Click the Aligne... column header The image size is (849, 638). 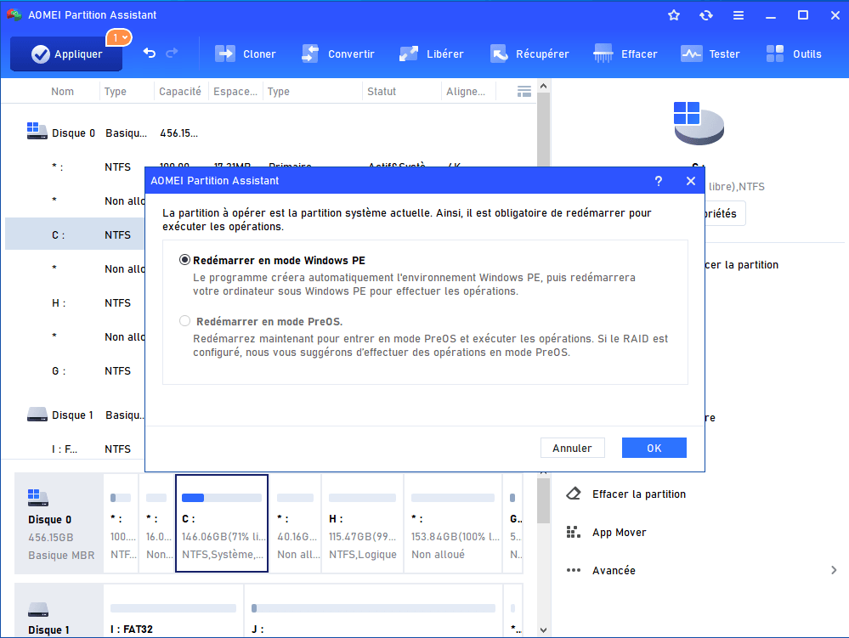[x=466, y=92]
